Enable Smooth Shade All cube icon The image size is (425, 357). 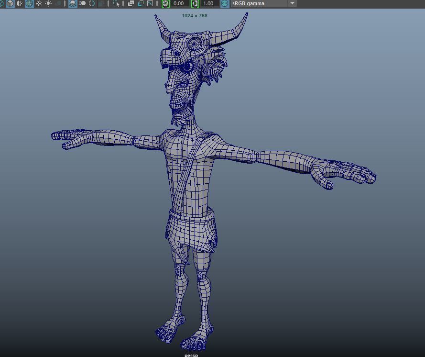(x=10, y=3)
